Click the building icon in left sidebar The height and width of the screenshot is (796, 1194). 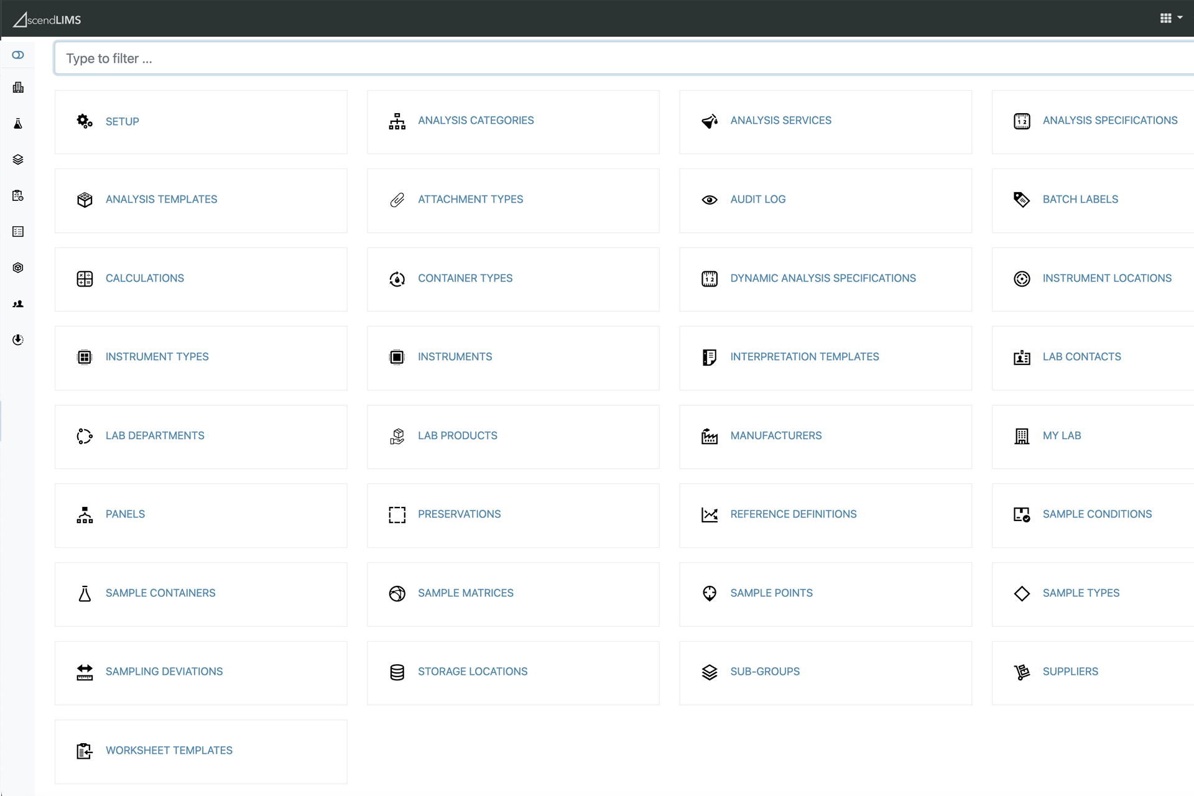(18, 88)
